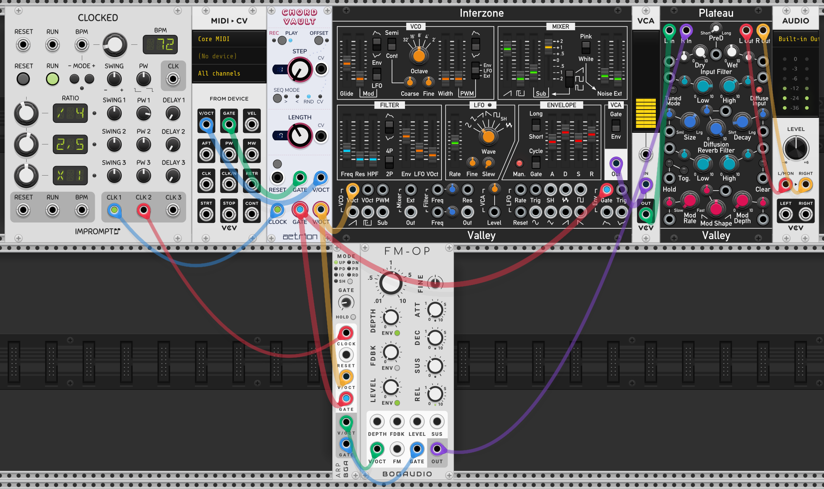Toggle the REC/PLAY switch on Chord Vault
This screenshot has height=489, width=824.
pos(282,40)
